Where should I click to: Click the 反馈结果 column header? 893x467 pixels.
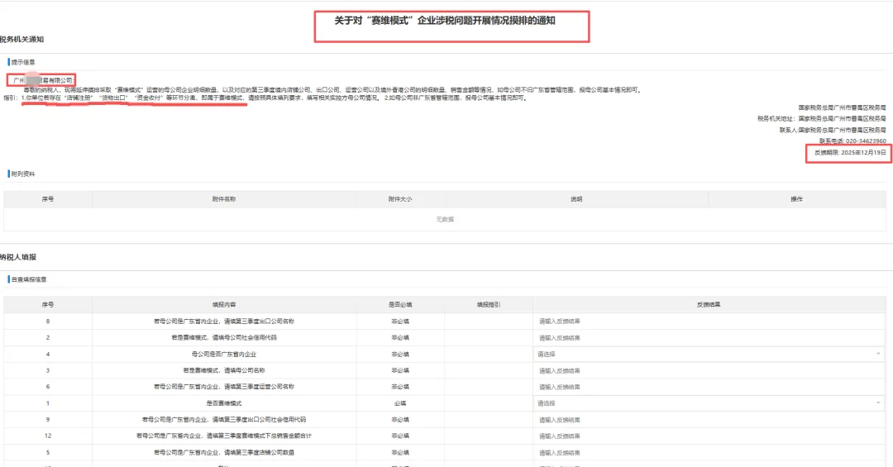click(709, 305)
